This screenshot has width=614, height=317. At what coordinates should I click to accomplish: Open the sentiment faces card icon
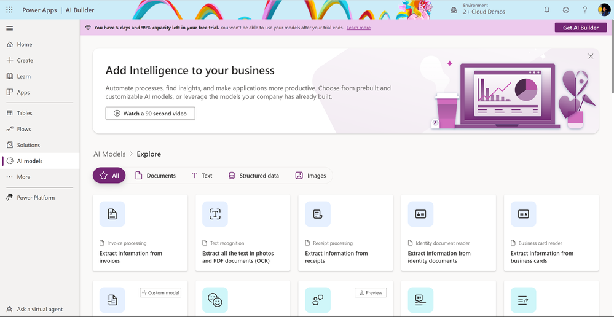click(215, 300)
